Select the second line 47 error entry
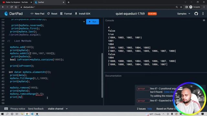This screenshot has width=207, height=116. pos(155,101)
